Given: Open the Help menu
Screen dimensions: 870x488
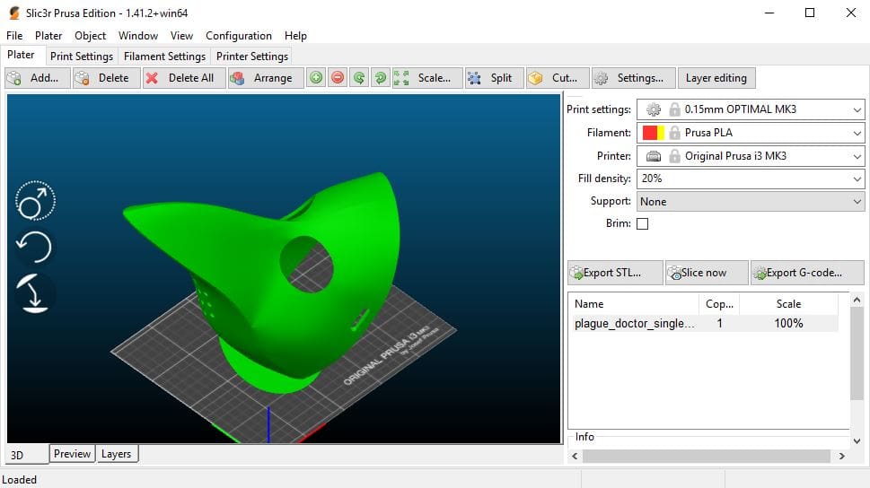Looking at the screenshot, I should (x=295, y=36).
